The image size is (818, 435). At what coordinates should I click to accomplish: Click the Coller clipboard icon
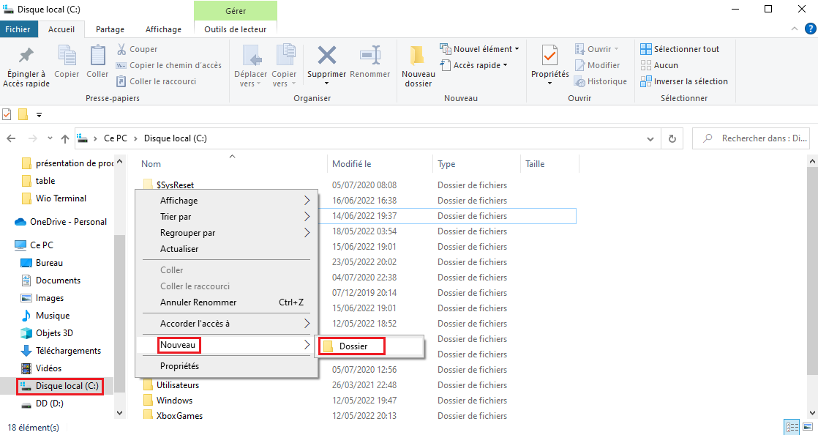pyautogui.click(x=97, y=56)
